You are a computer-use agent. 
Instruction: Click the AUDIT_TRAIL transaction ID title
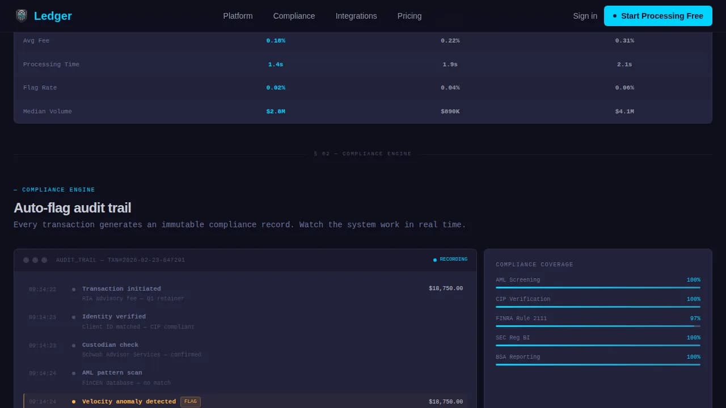pos(120,260)
